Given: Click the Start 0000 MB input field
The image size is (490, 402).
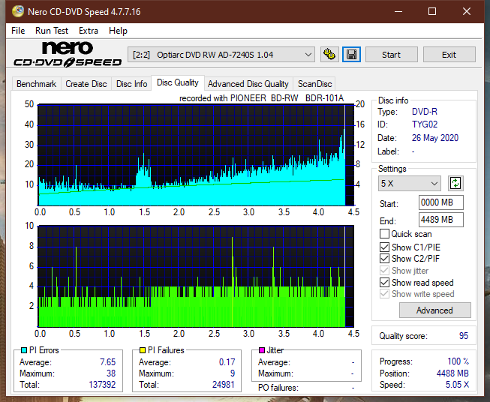Looking at the screenshot, I should [x=441, y=202].
